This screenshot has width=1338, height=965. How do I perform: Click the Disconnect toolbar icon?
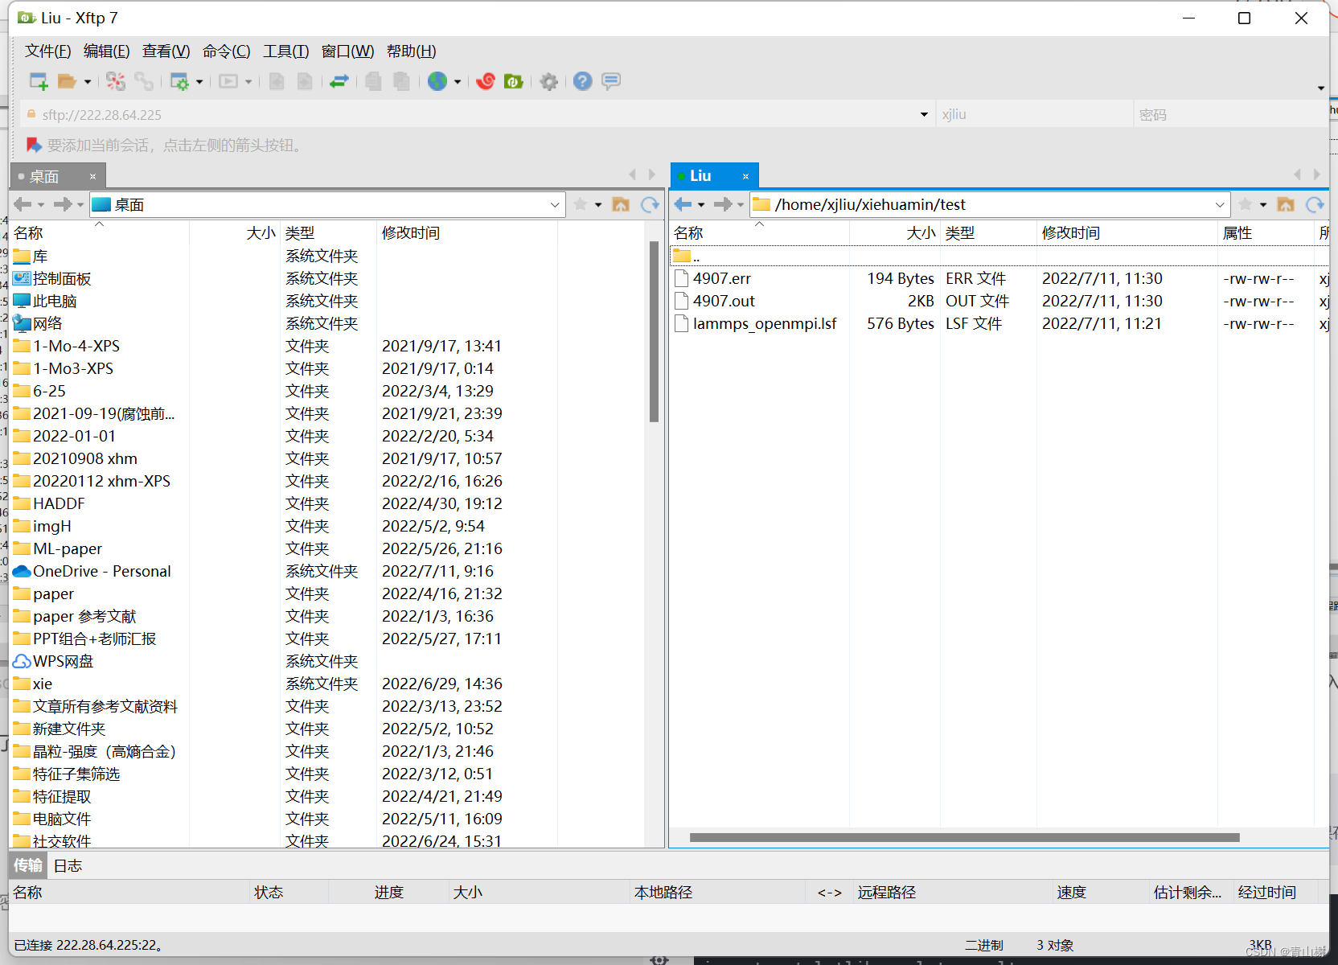pos(116,81)
